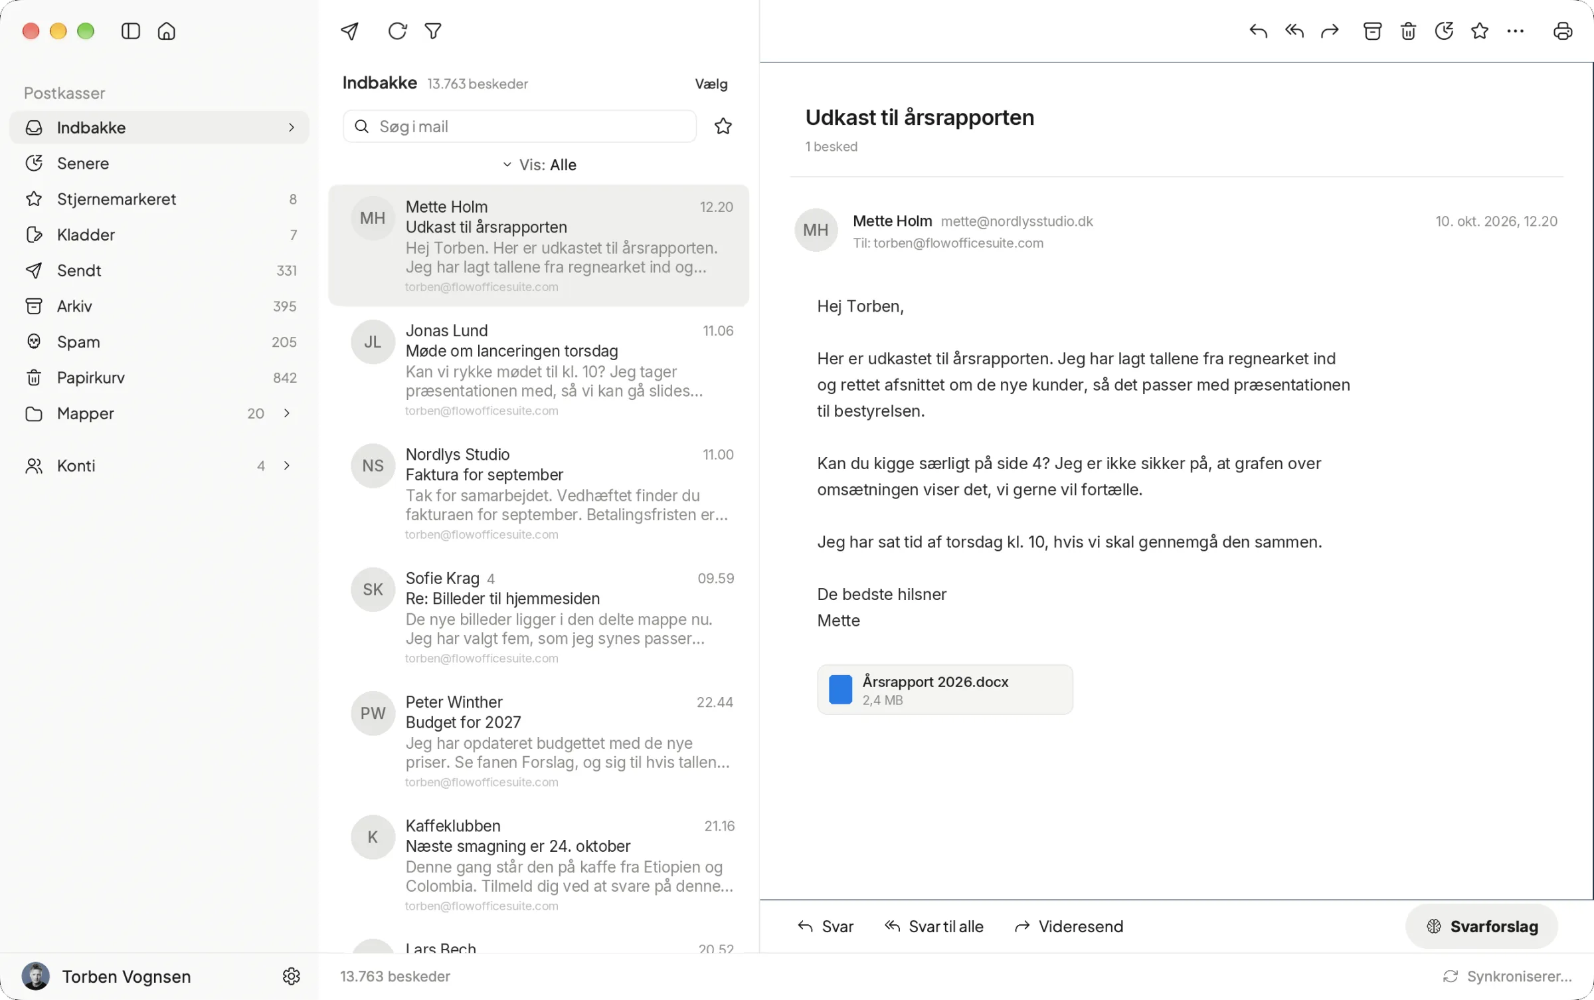Screen dimensions: 1594x1000
Task: Reply using the top toolbar arrow
Action: 1258,31
